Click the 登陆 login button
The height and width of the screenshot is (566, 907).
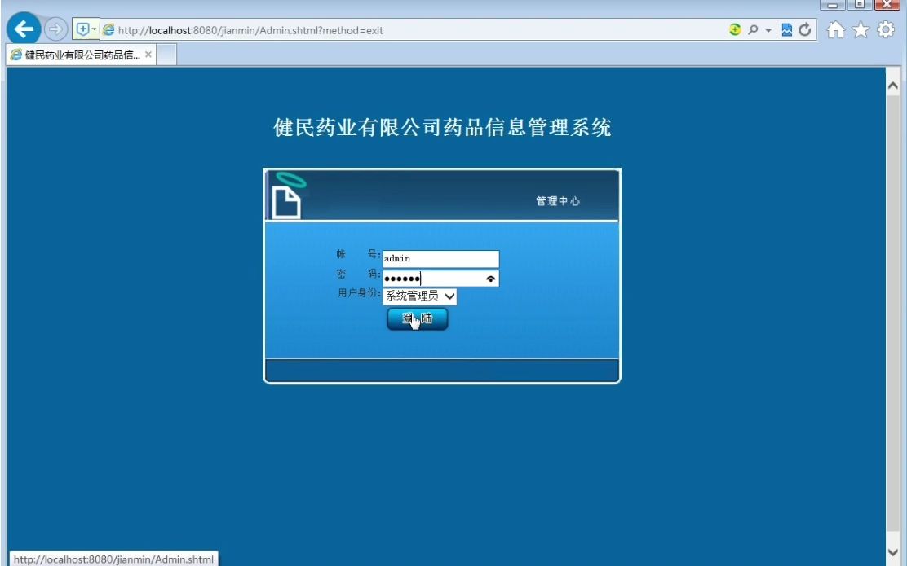(x=416, y=319)
